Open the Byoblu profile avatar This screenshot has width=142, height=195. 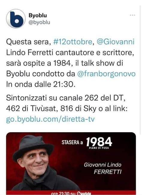point(16,19)
